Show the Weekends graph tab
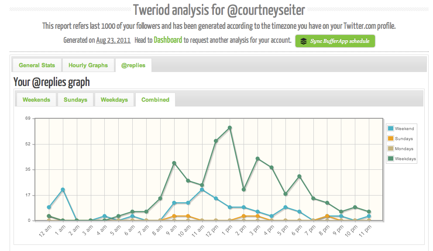Screen dimensions: 433x251 [36, 100]
